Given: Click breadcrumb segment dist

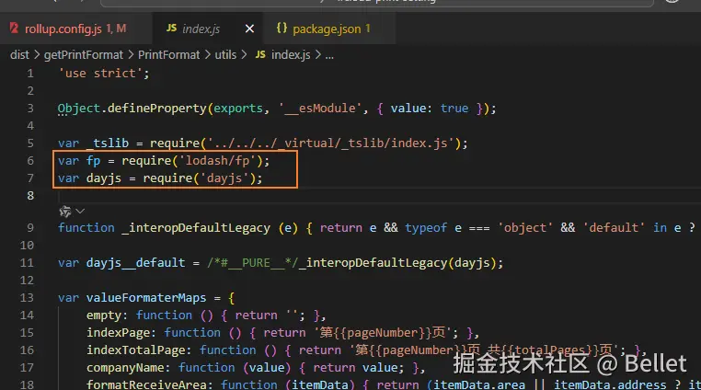Looking at the screenshot, I should pyautogui.click(x=19, y=55).
